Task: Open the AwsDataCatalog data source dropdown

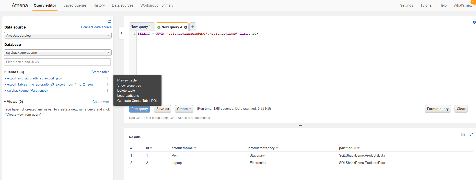Action: point(58,35)
